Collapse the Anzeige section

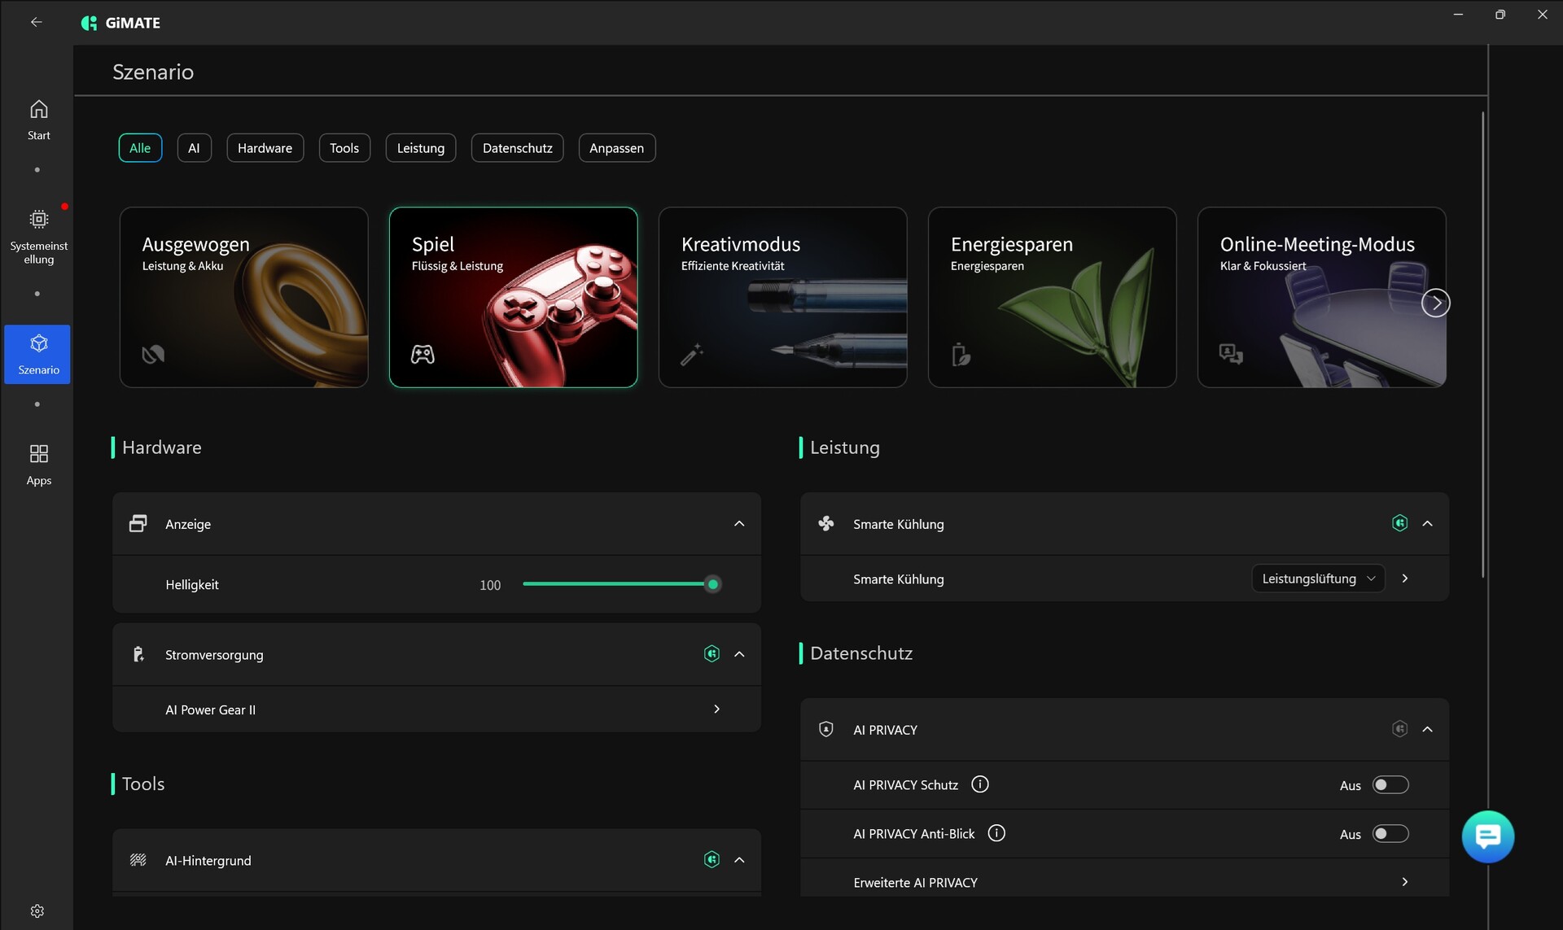[739, 524]
